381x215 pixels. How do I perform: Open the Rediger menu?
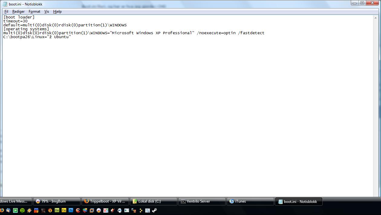pyautogui.click(x=18, y=12)
